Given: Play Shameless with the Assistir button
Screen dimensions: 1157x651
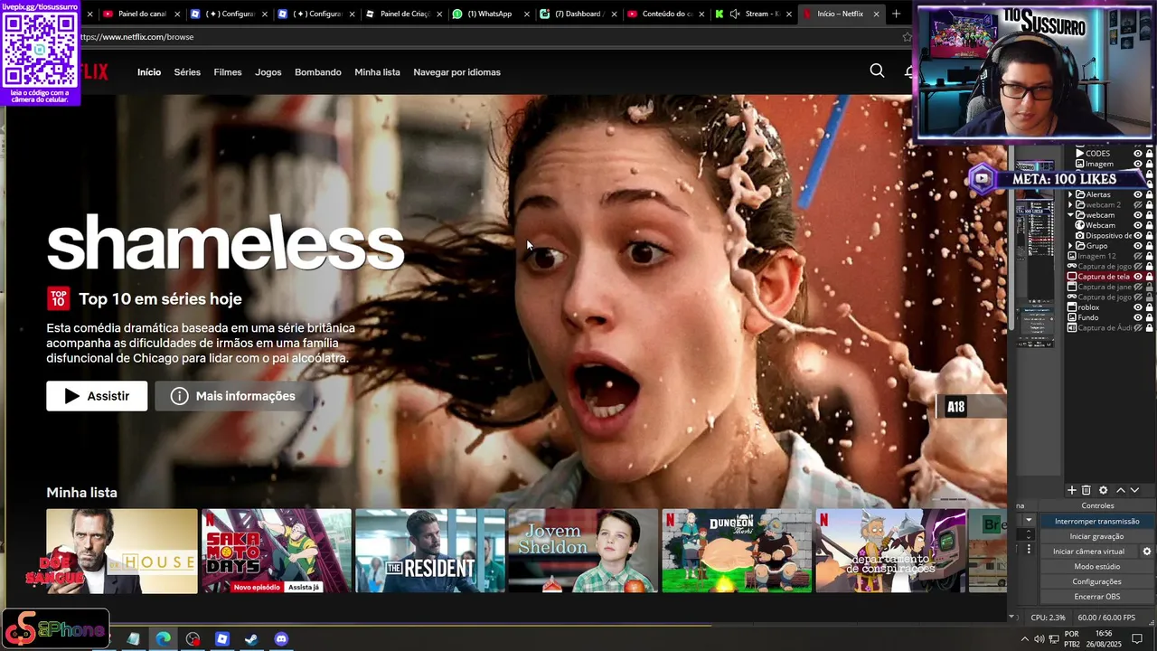Looking at the screenshot, I should click(x=97, y=396).
